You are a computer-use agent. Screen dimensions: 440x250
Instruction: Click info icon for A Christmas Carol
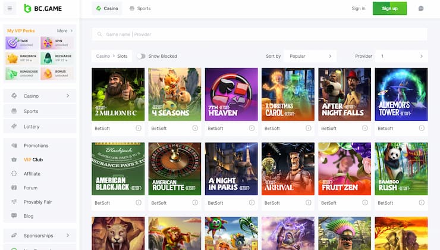[309, 128]
